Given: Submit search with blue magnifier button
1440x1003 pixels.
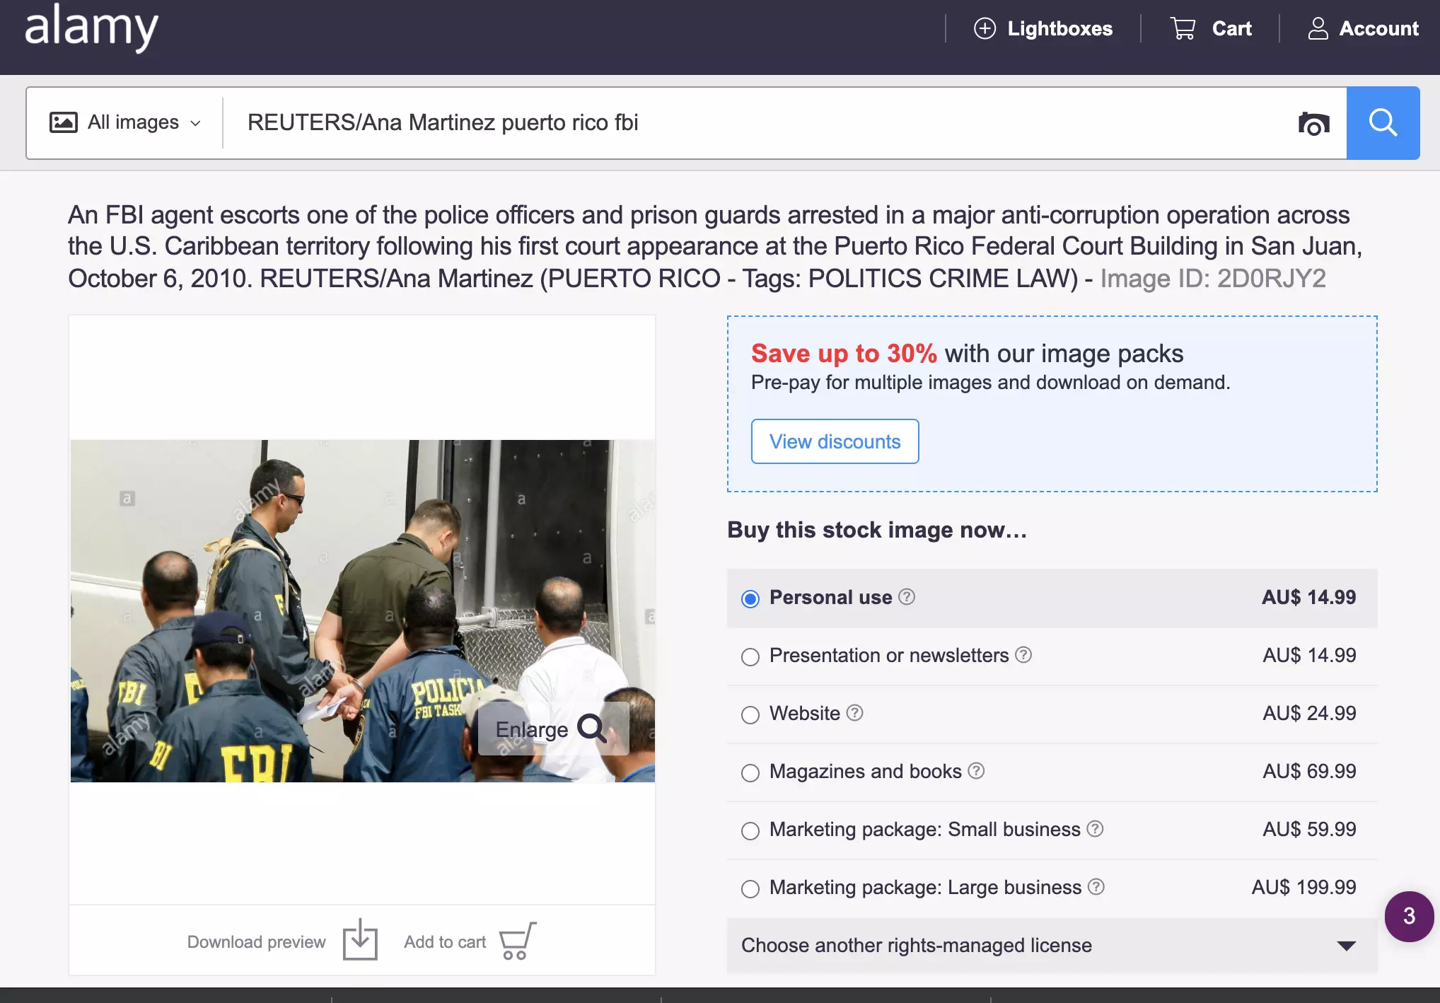Looking at the screenshot, I should click(x=1383, y=123).
